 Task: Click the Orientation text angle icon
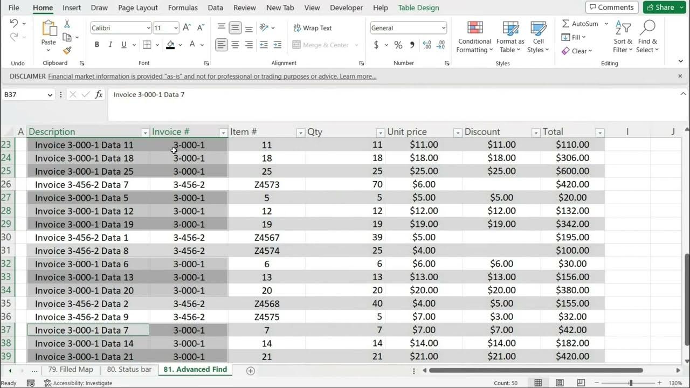coord(264,27)
